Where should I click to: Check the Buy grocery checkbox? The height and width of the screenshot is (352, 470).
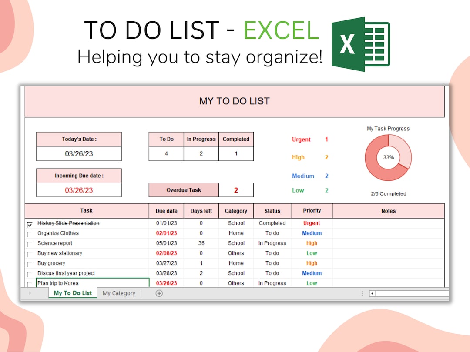pos(30,265)
